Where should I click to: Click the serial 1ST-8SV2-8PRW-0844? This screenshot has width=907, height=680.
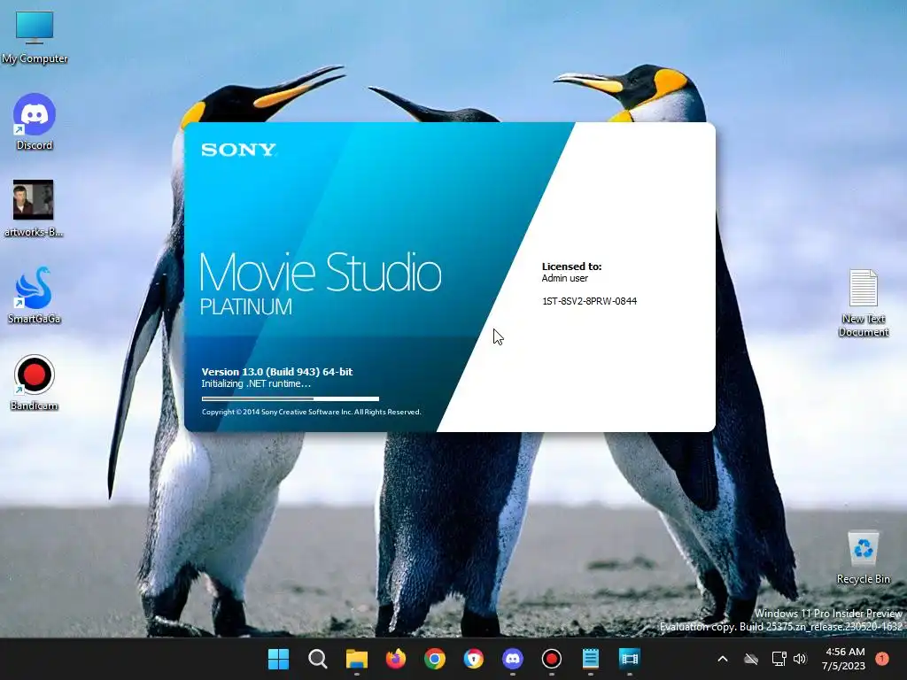(x=589, y=301)
